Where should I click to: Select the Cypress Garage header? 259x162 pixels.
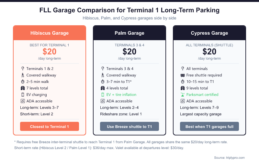pyautogui.click(x=209, y=33)
